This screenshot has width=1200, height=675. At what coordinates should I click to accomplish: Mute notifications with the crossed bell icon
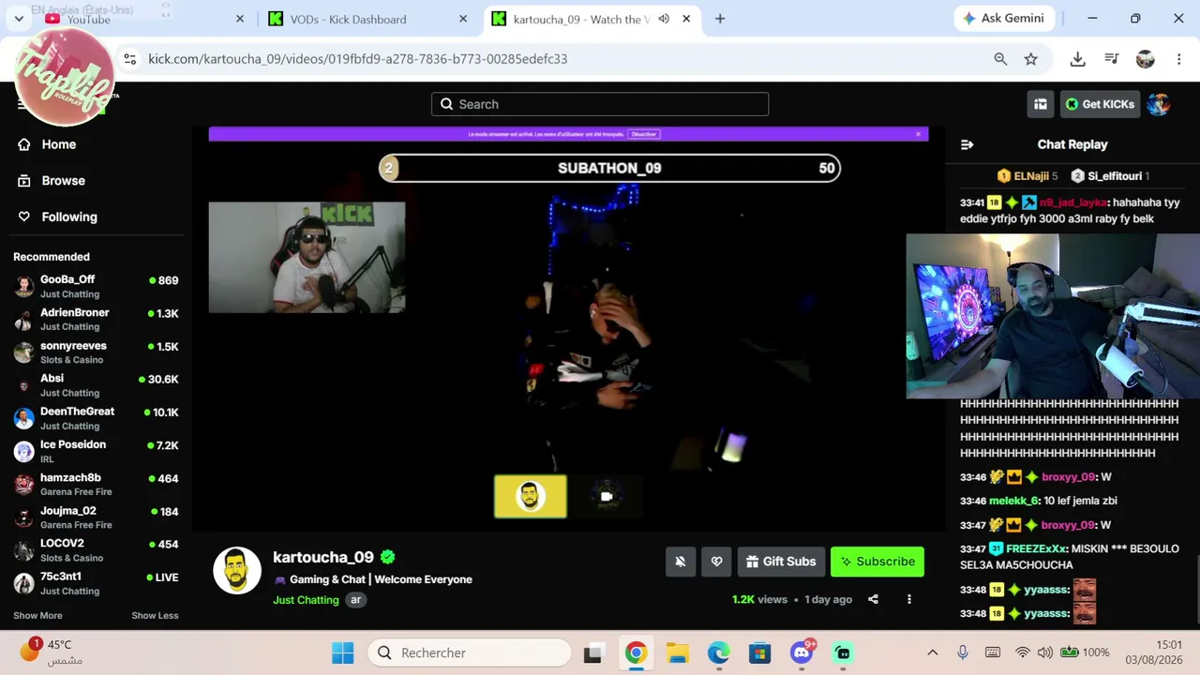pos(681,562)
